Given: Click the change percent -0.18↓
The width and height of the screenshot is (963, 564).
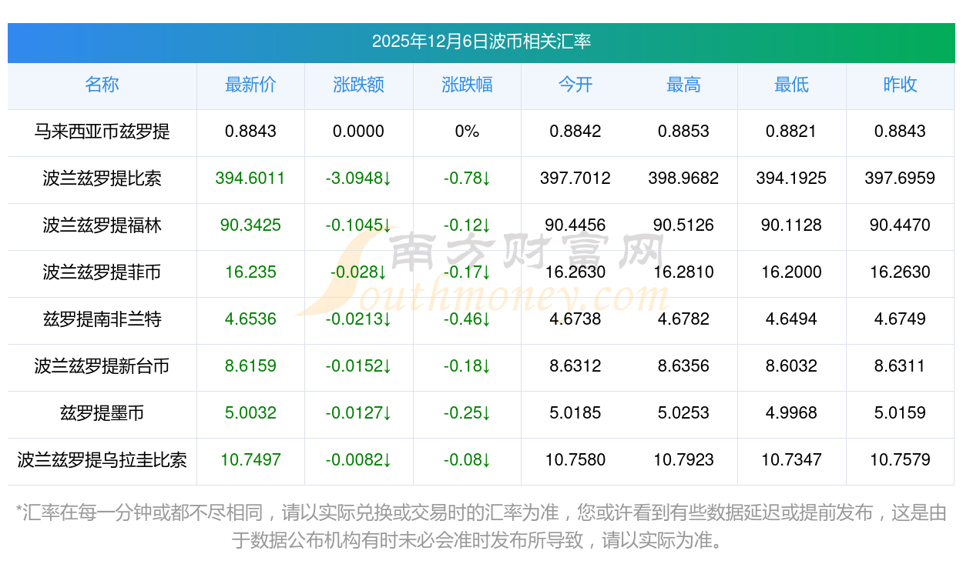Looking at the screenshot, I should pos(467,366).
